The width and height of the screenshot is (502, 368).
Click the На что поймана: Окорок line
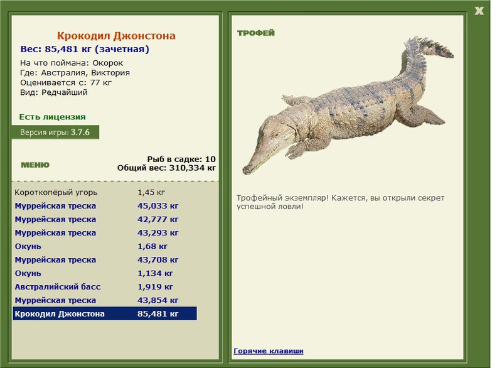click(72, 63)
